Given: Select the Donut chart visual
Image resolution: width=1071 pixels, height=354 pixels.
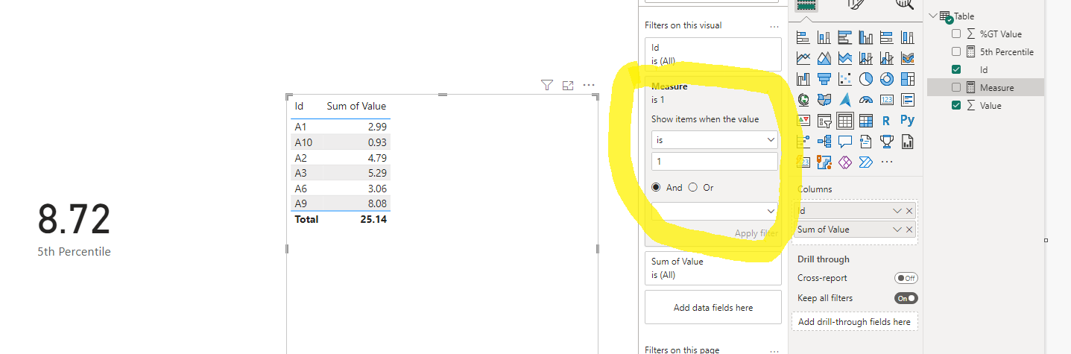Looking at the screenshot, I should tap(887, 79).
